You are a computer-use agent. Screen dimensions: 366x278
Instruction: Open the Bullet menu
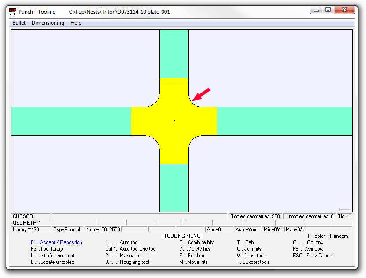[x=19, y=23]
